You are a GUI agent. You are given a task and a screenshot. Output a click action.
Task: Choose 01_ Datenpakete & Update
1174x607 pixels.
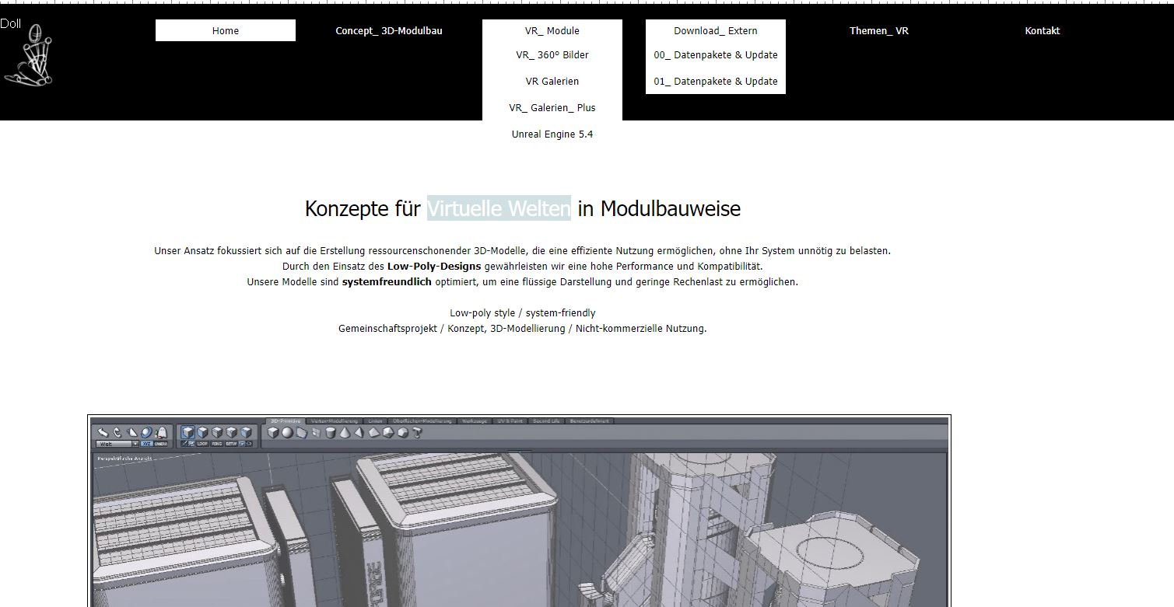point(716,82)
